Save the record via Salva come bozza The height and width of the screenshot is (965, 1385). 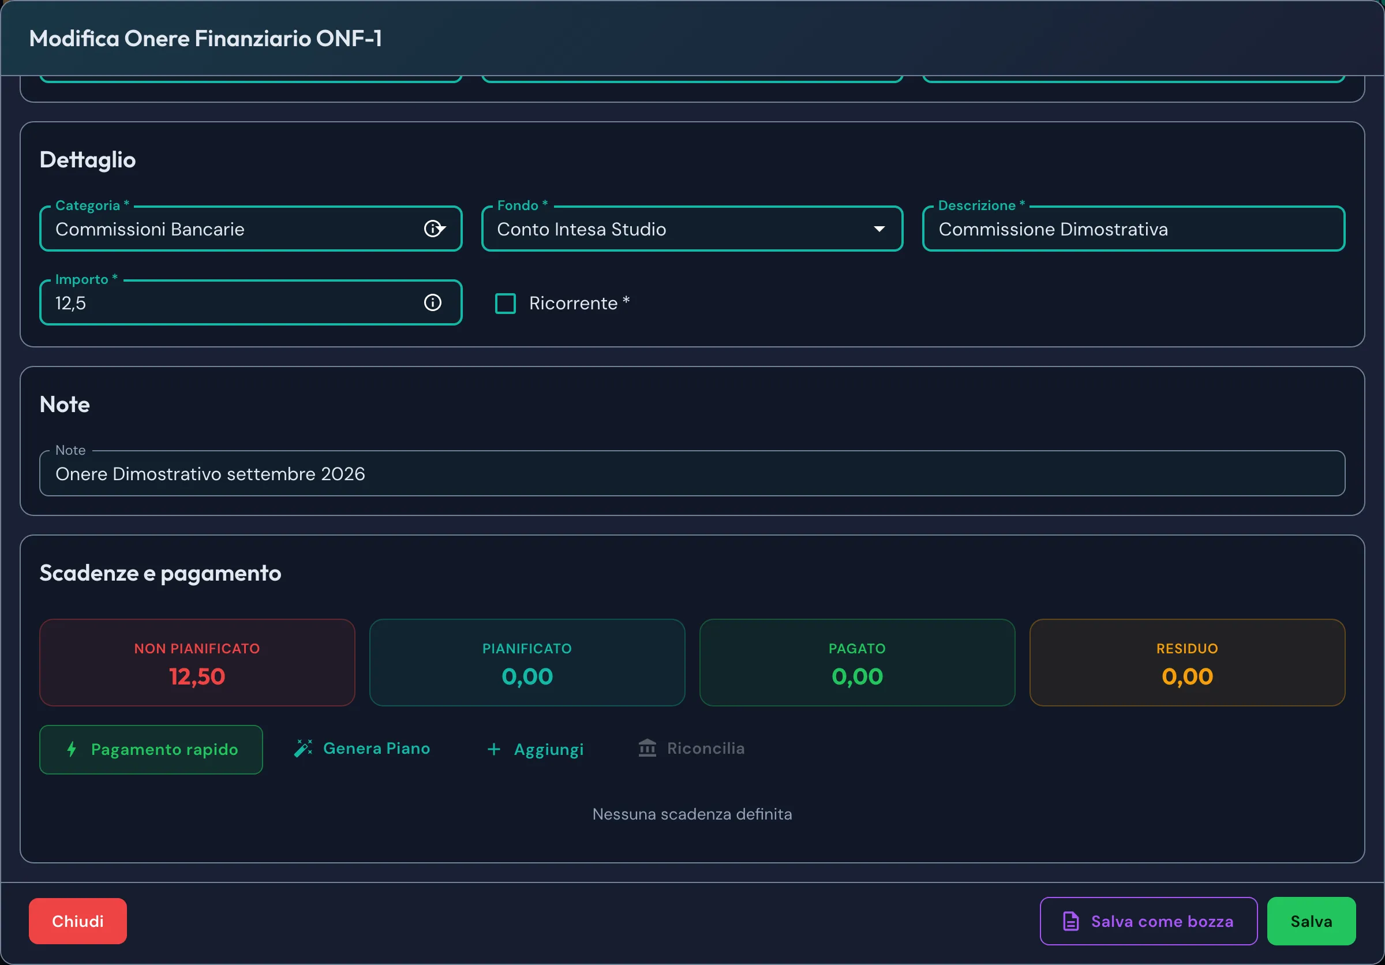[x=1148, y=921]
